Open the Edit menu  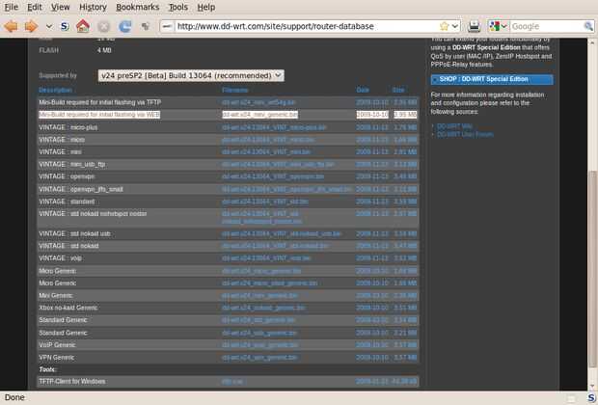tap(35, 8)
